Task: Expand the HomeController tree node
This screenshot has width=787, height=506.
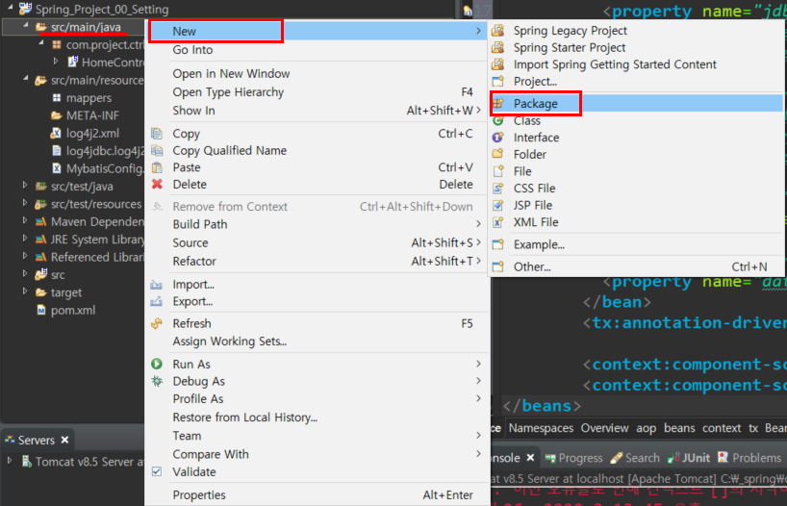Action: click(x=56, y=62)
